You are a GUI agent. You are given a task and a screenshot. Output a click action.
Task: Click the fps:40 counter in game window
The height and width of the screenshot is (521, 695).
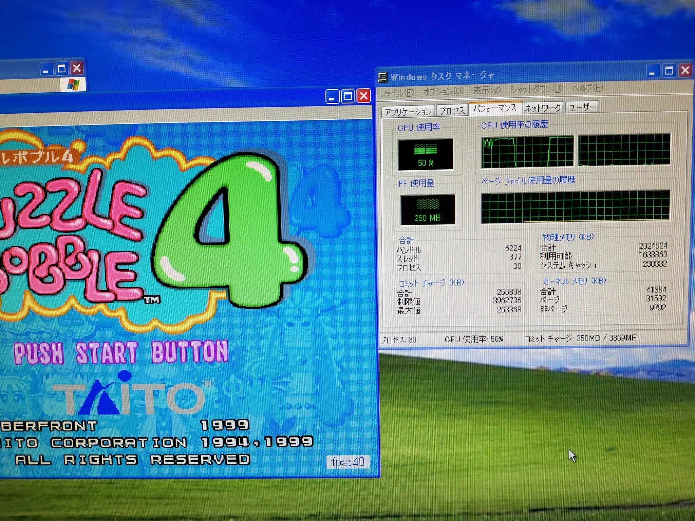click(348, 462)
